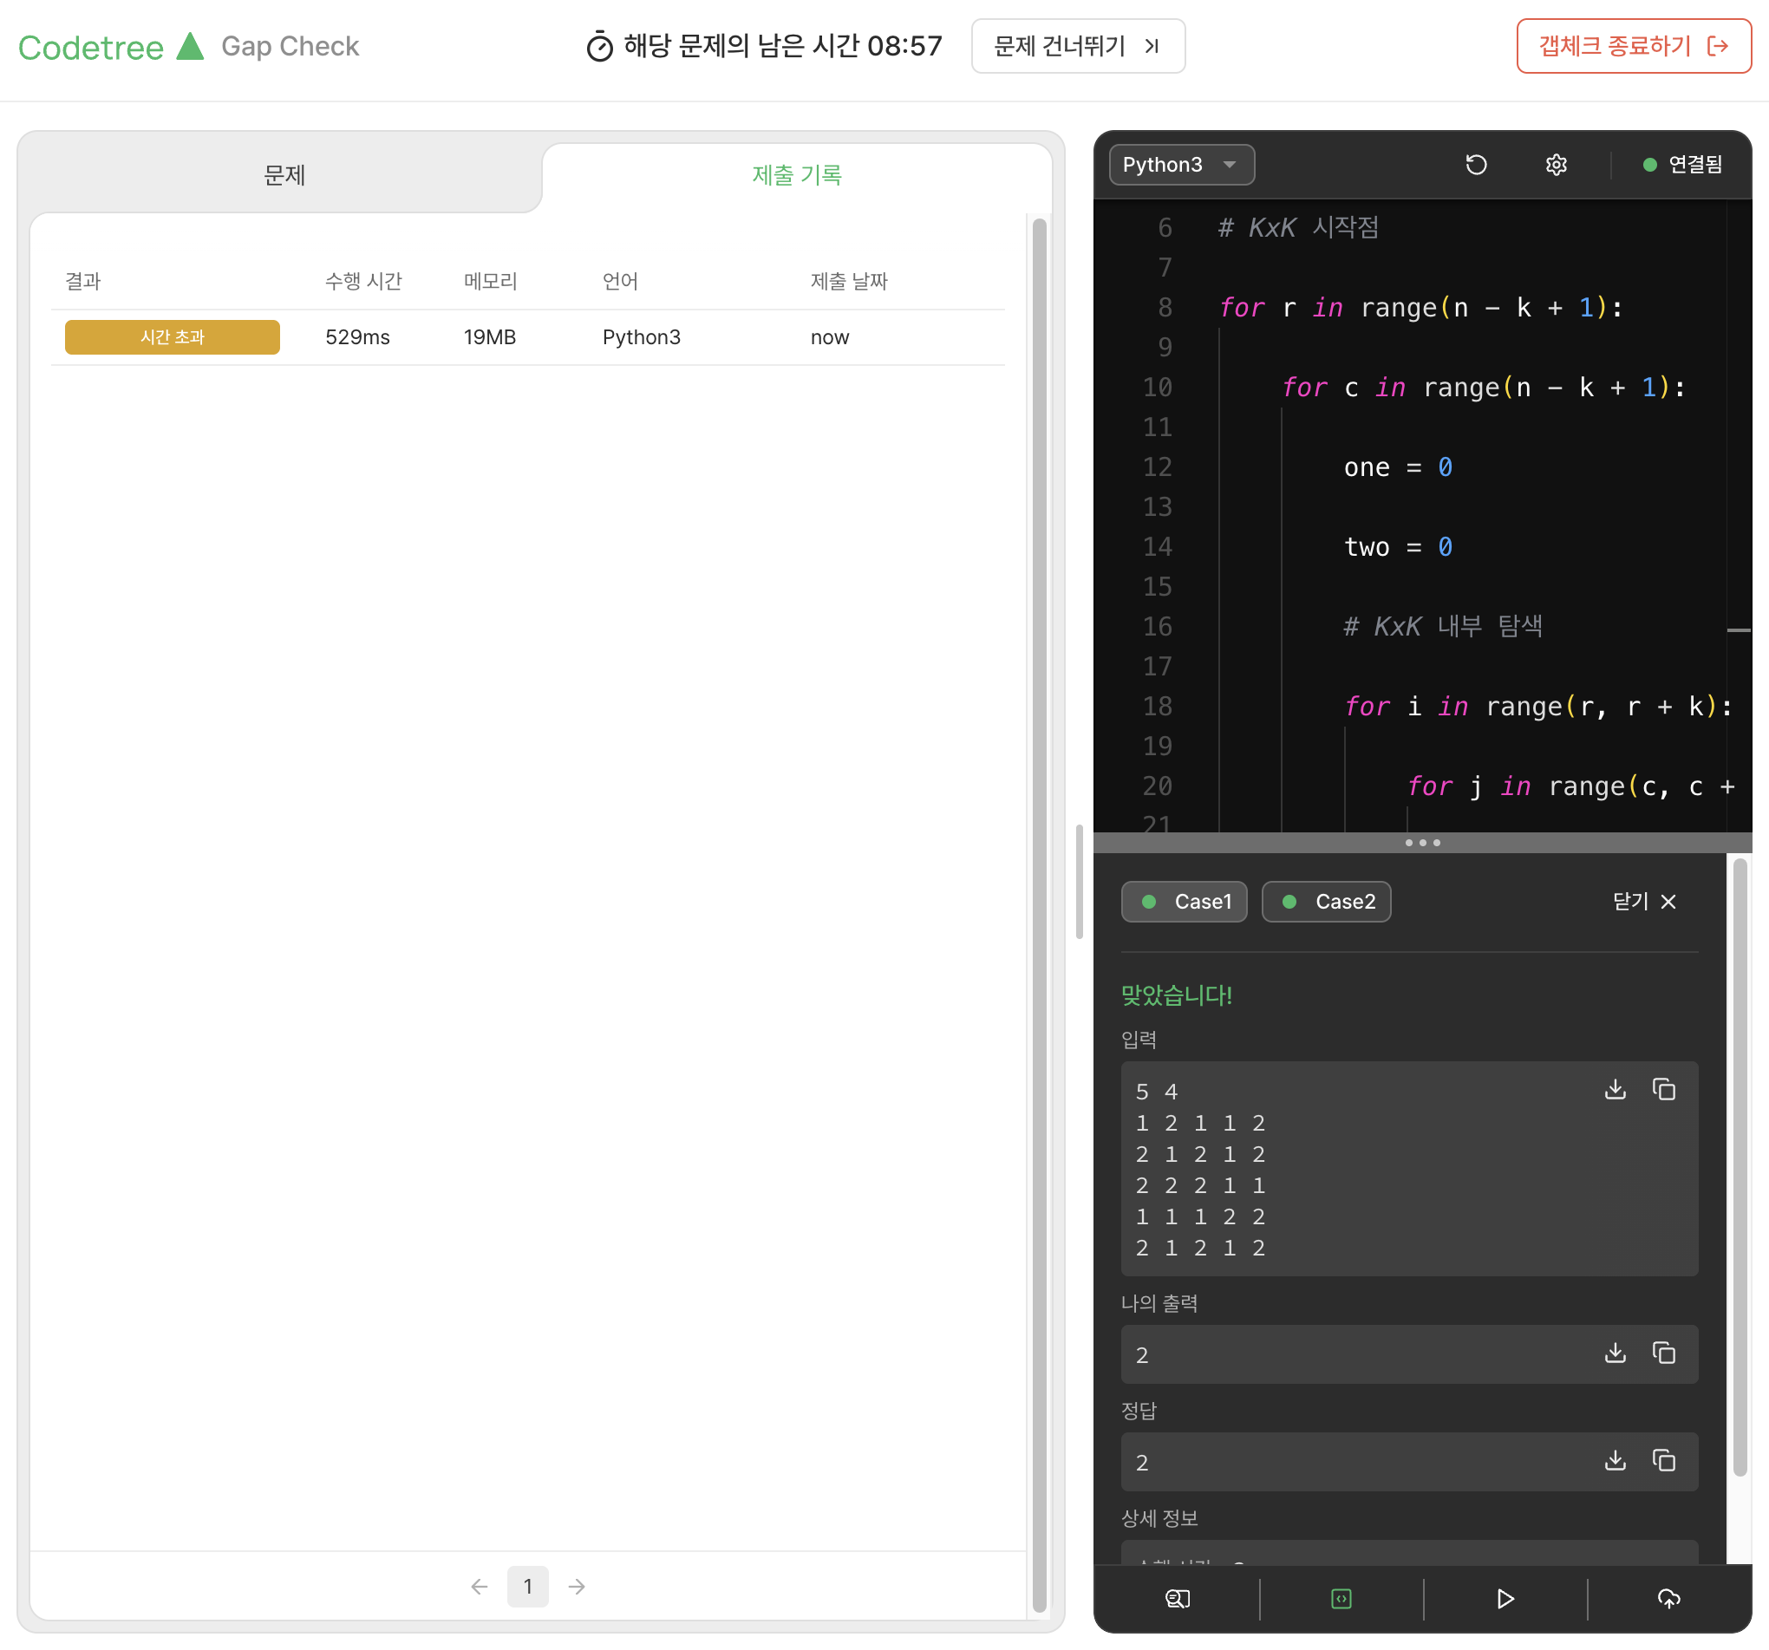Toggle the green code panel icon
Screen dimensions: 1769x1650
(x=1341, y=1599)
